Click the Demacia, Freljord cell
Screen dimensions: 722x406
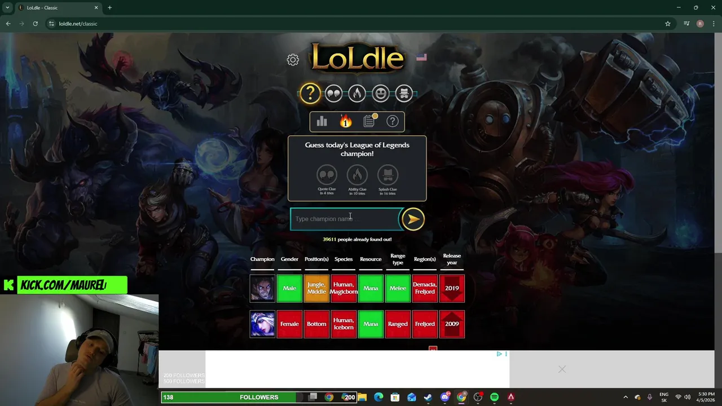[x=425, y=288]
